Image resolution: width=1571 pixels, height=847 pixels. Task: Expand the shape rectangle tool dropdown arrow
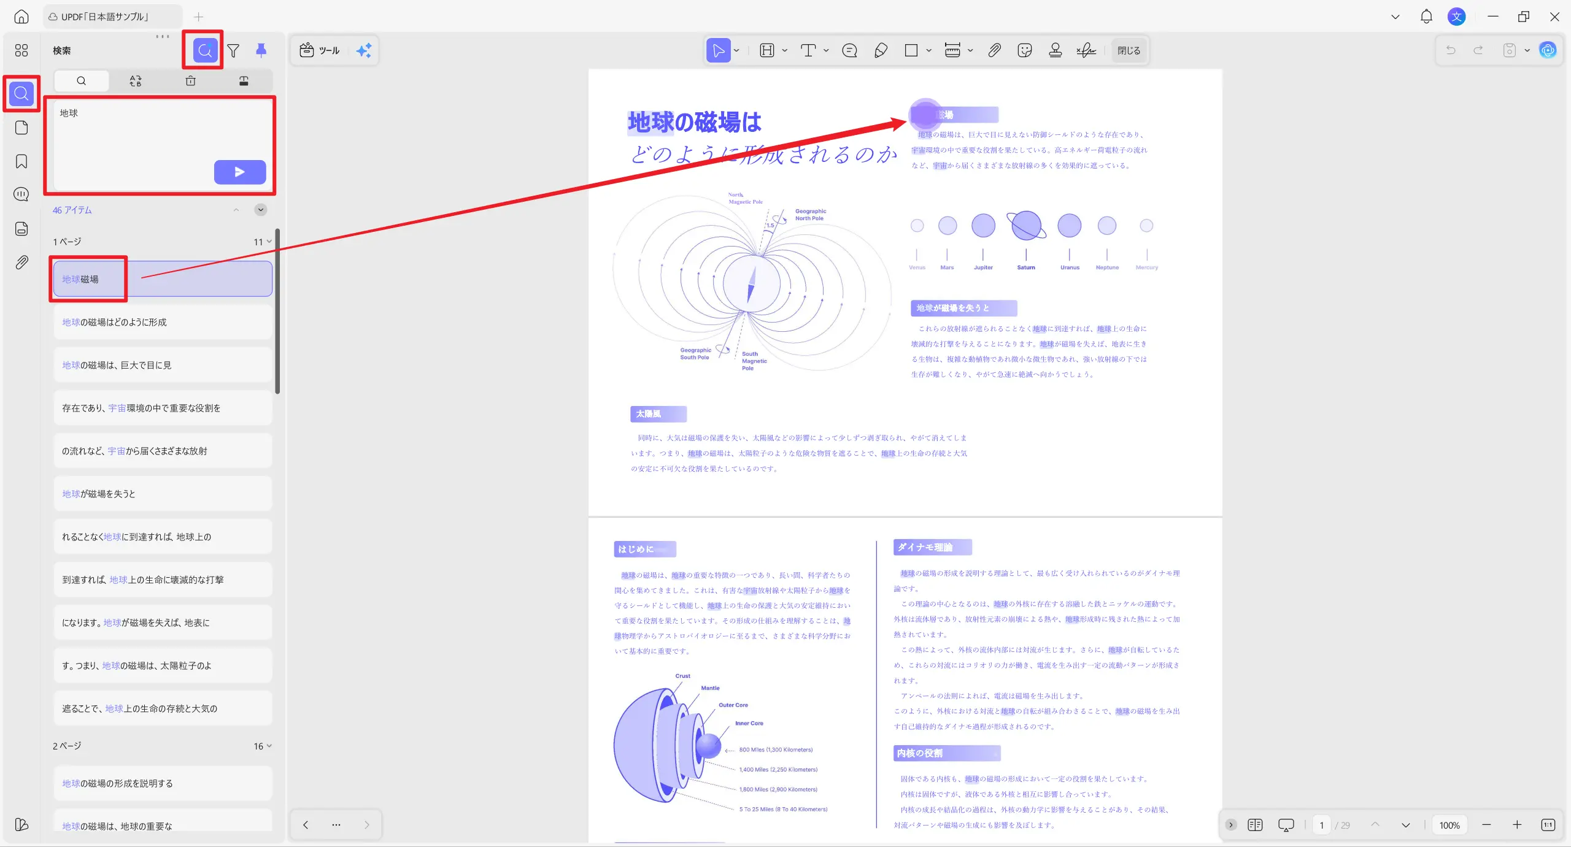(929, 50)
